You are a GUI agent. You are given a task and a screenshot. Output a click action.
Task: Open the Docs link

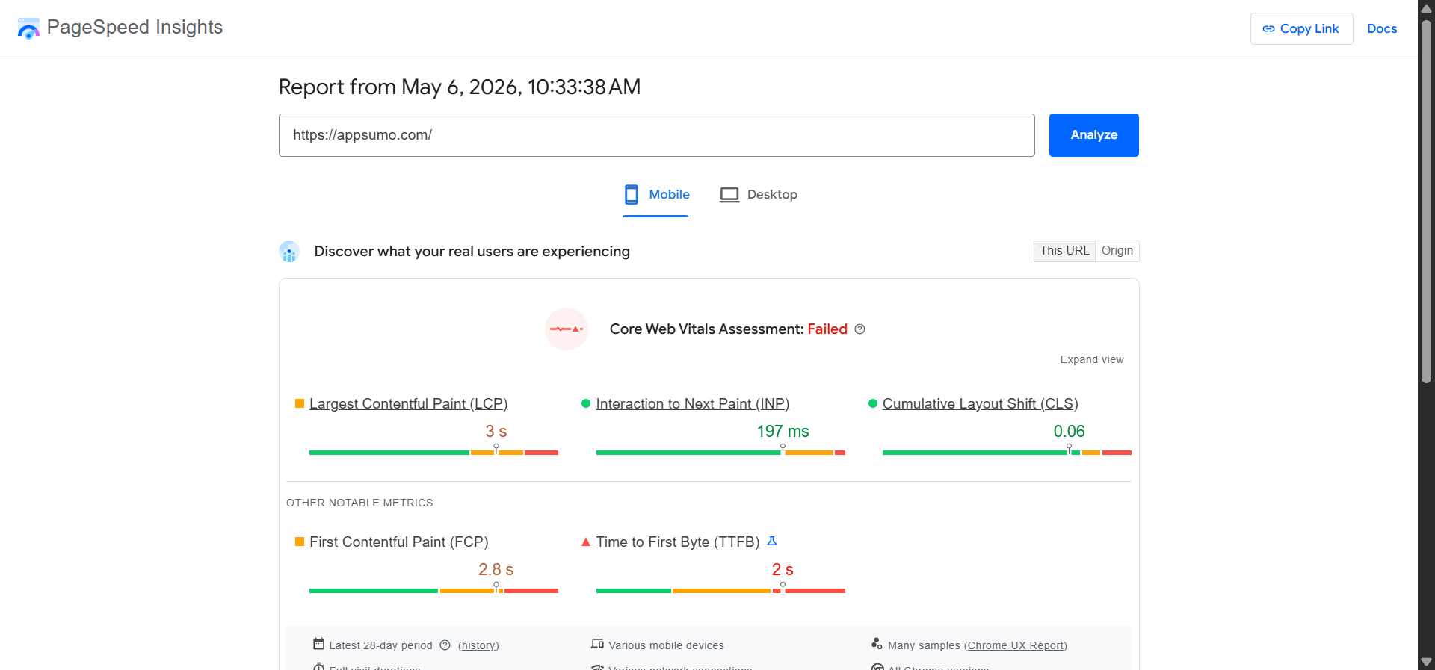click(1381, 28)
